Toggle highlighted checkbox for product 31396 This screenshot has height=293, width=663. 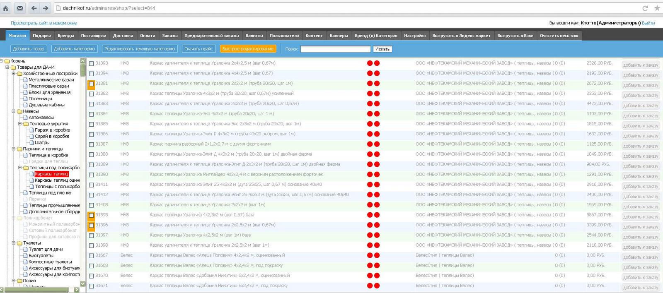click(x=91, y=226)
